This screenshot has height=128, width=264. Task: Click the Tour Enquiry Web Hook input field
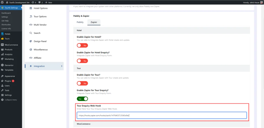coord(162,115)
